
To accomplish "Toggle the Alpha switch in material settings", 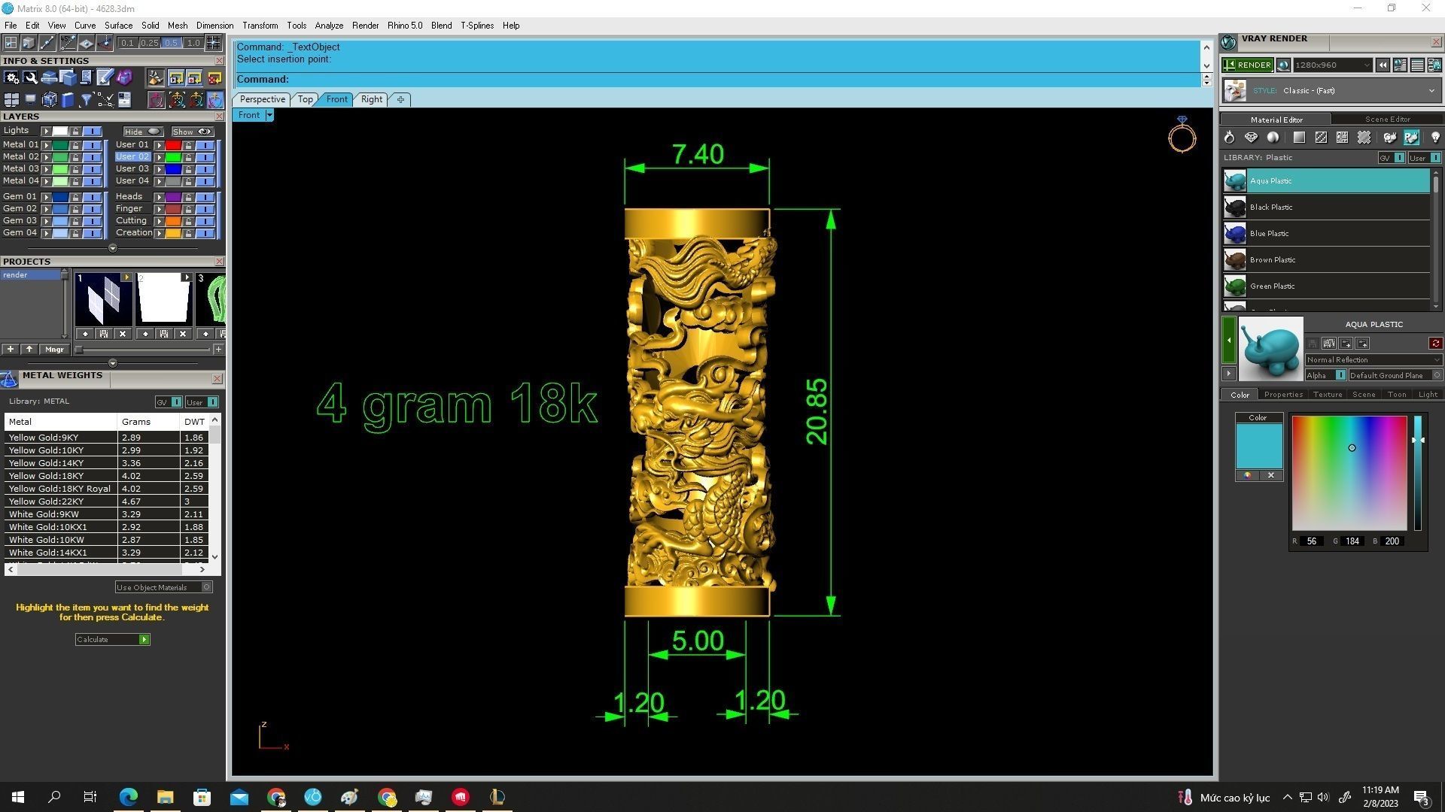I will tap(1340, 375).
